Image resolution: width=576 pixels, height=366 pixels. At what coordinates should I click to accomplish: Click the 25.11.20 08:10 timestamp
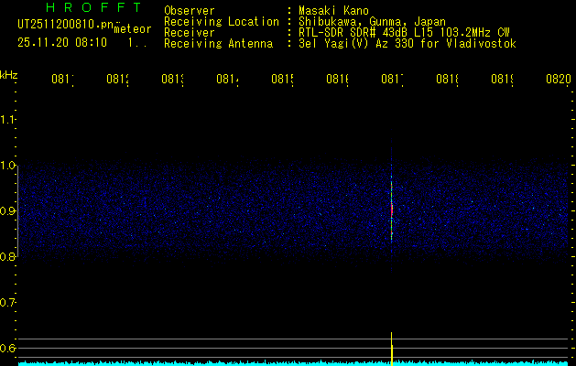click(x=62, y=42)
